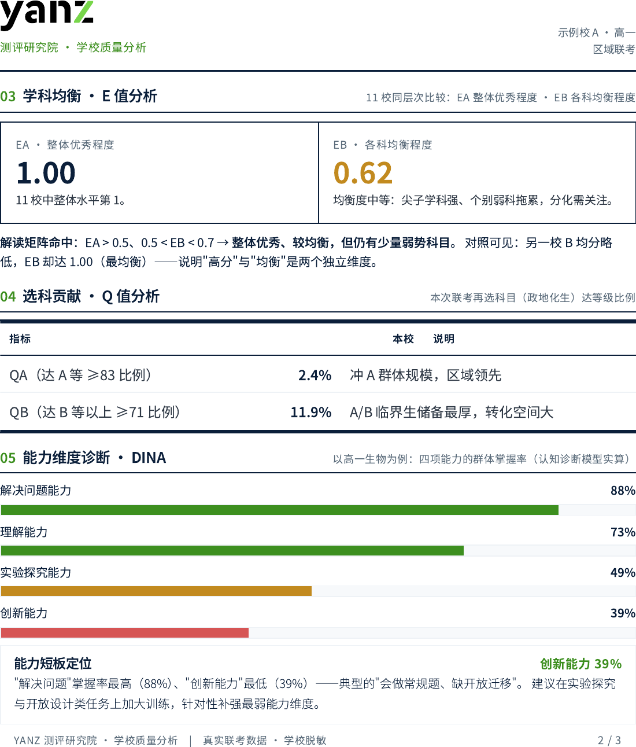Click the "实验探究能力" label
The image size is (636, 747).
click(x=36, y=572)
